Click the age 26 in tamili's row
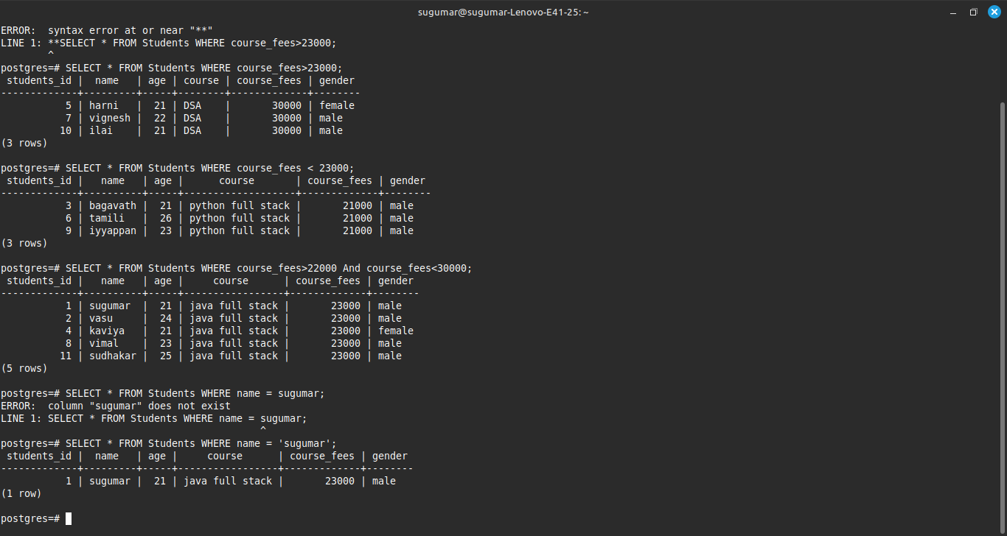The width and height of the screenshot is (1007, 536). (166, 218)
